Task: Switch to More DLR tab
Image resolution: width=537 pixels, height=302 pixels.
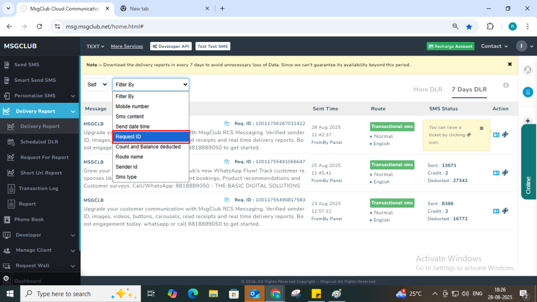Action: 427,89
